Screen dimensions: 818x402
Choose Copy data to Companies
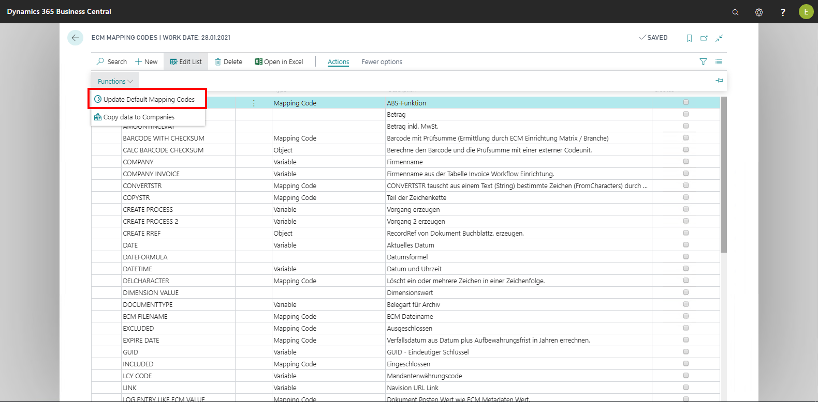pyautogui.click(x=138, y=117)
